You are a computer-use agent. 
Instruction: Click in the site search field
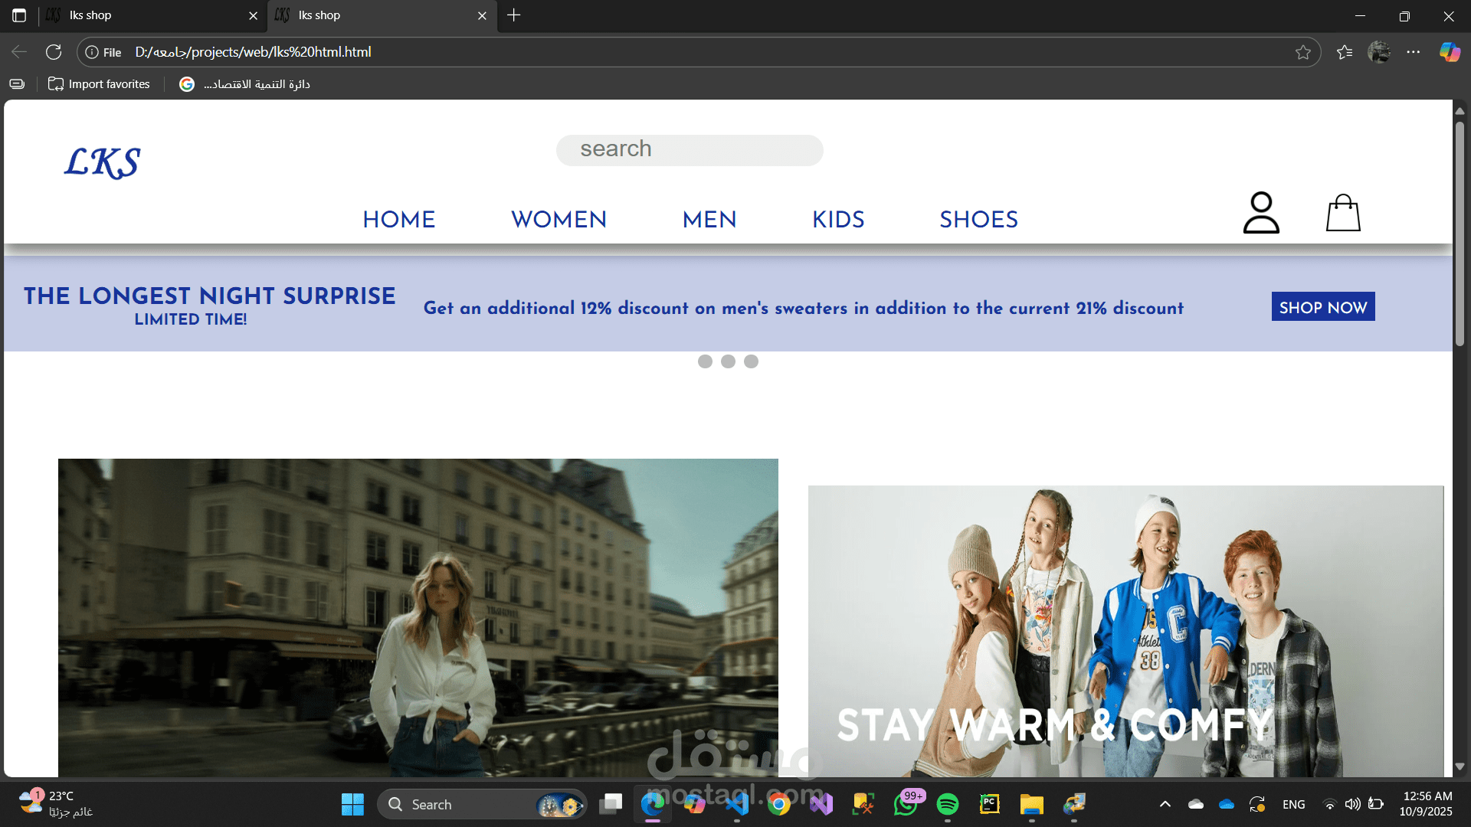tap(690, 149)
